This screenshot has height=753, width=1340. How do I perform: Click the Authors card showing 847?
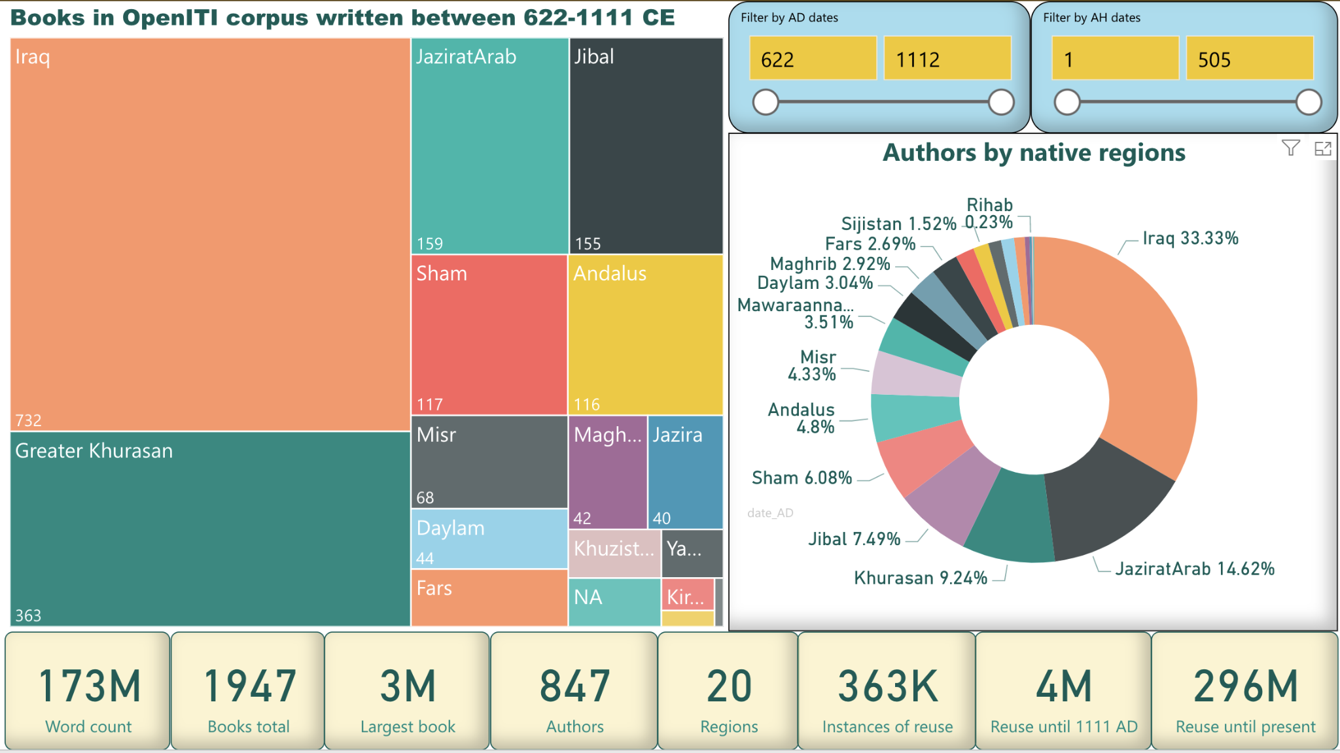[x=574, y=690]
